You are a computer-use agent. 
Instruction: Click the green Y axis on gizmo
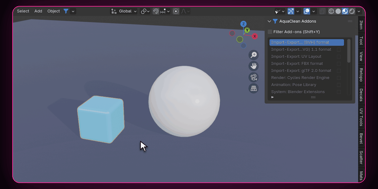coord(247,30)
